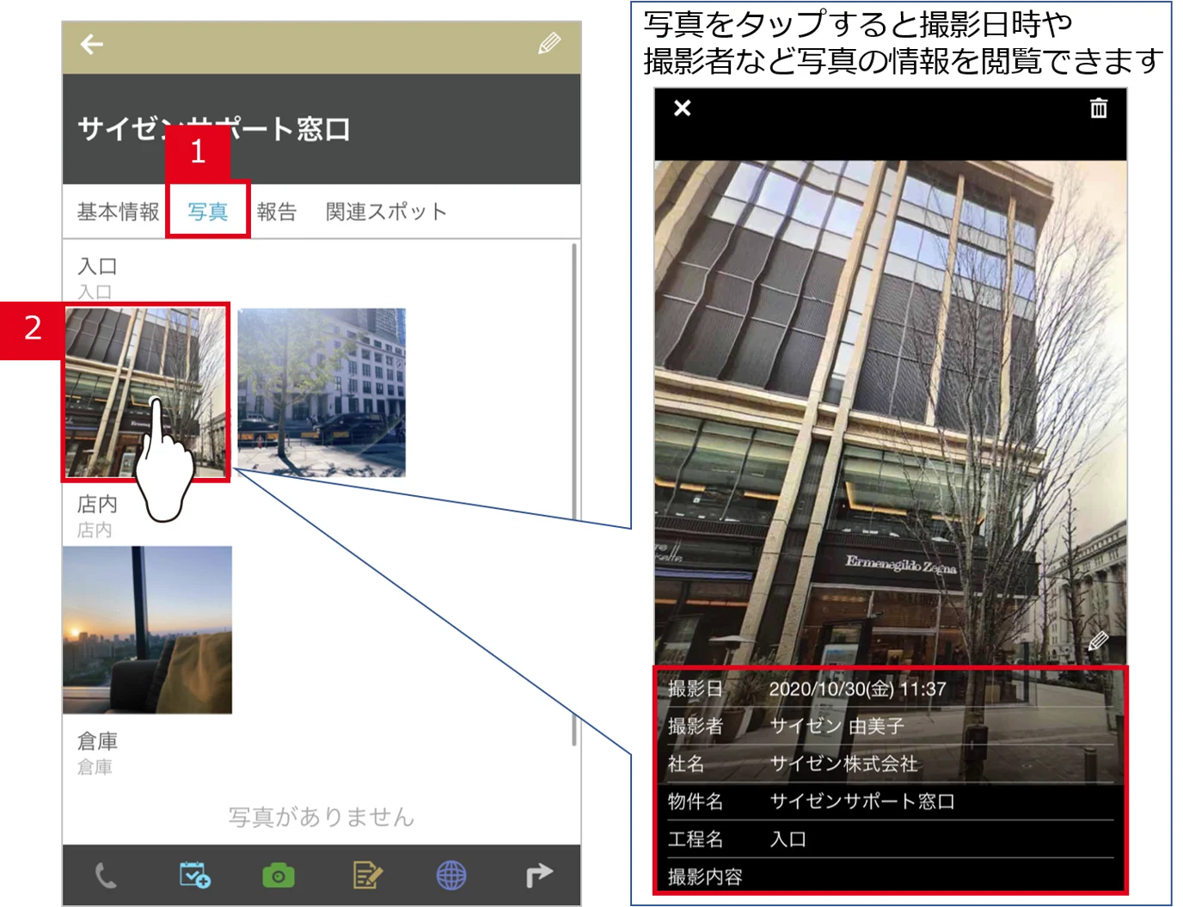Select 撮影者 value サイゼン 由美子
This screenshot has height=907, width=1183.
837,726
